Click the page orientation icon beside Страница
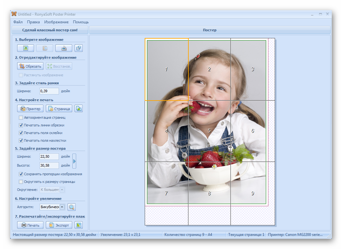The image size is (342, 249). [x=78, y=109]
